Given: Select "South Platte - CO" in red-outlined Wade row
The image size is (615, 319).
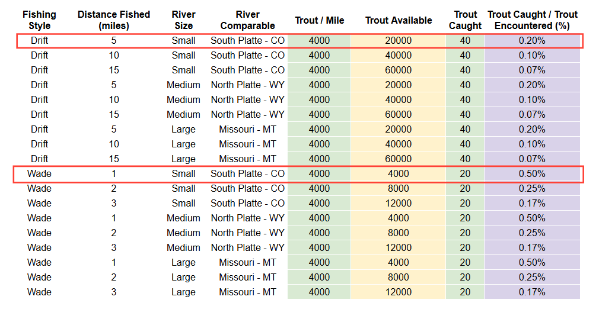Looking at the screenshot, I should click(x=247, y=174).
